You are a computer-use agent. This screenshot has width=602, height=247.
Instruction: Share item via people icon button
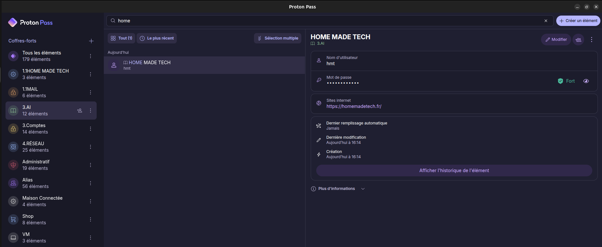click(x=578, y=40)
